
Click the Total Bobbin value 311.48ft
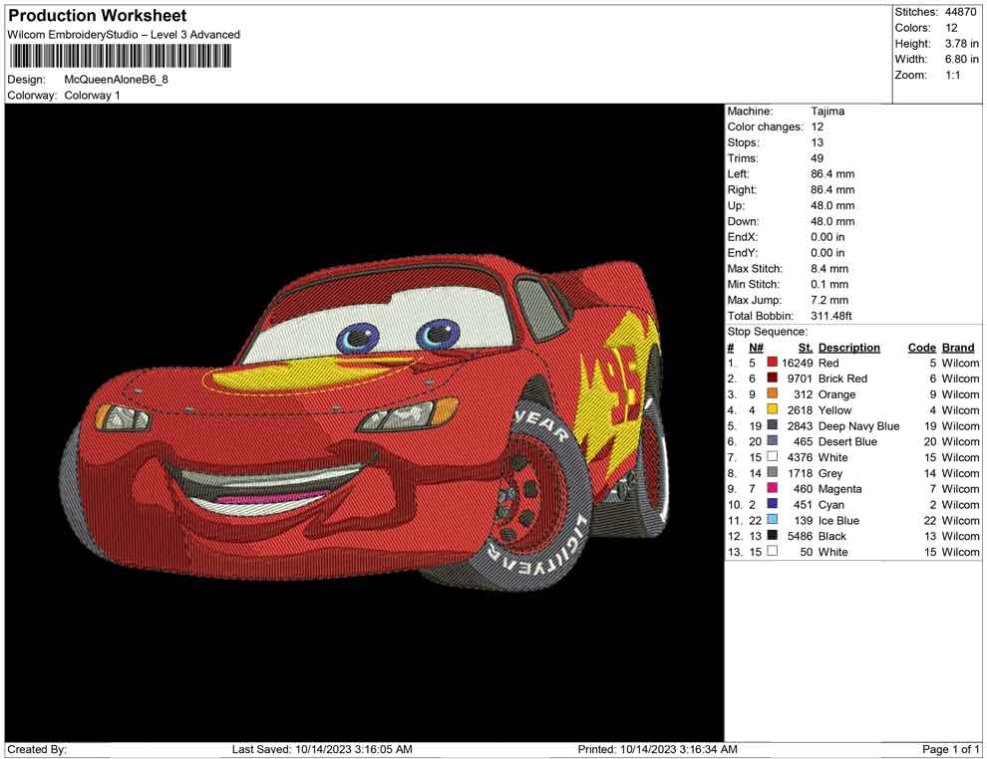(830, 316)
